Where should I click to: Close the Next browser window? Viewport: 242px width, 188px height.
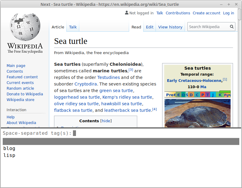pos(236,4)
